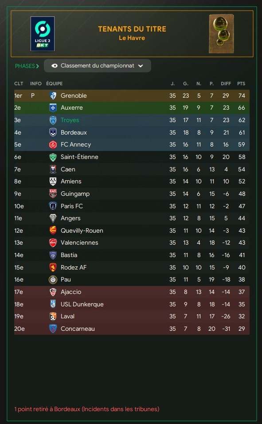Select the Laval orange badge
Viewport: 262px width, 424px height.
click(x=53, y=317)
